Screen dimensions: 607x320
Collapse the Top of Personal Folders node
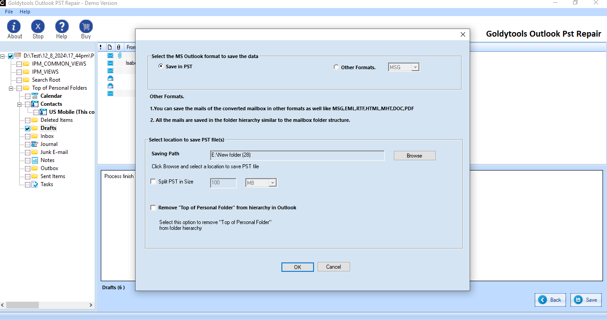(x=12, y=88)
